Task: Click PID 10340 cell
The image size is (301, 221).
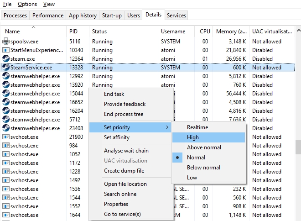Action: [x=76, y=50]
